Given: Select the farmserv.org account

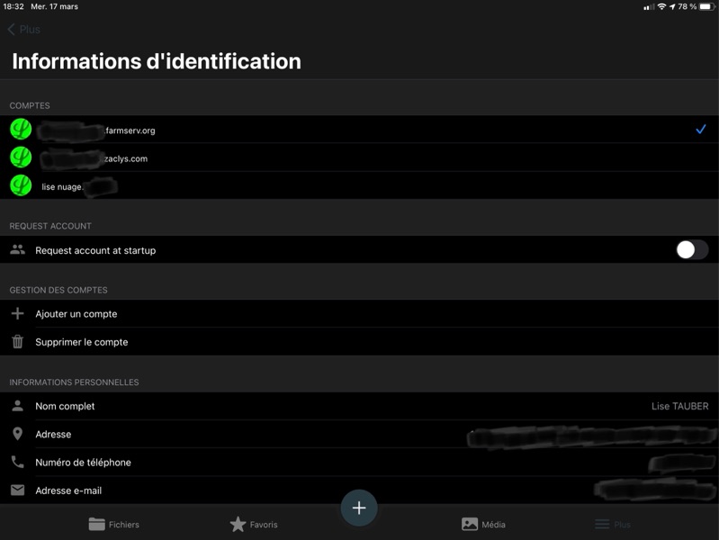Looking at the screenshot, I should [359, 130].
